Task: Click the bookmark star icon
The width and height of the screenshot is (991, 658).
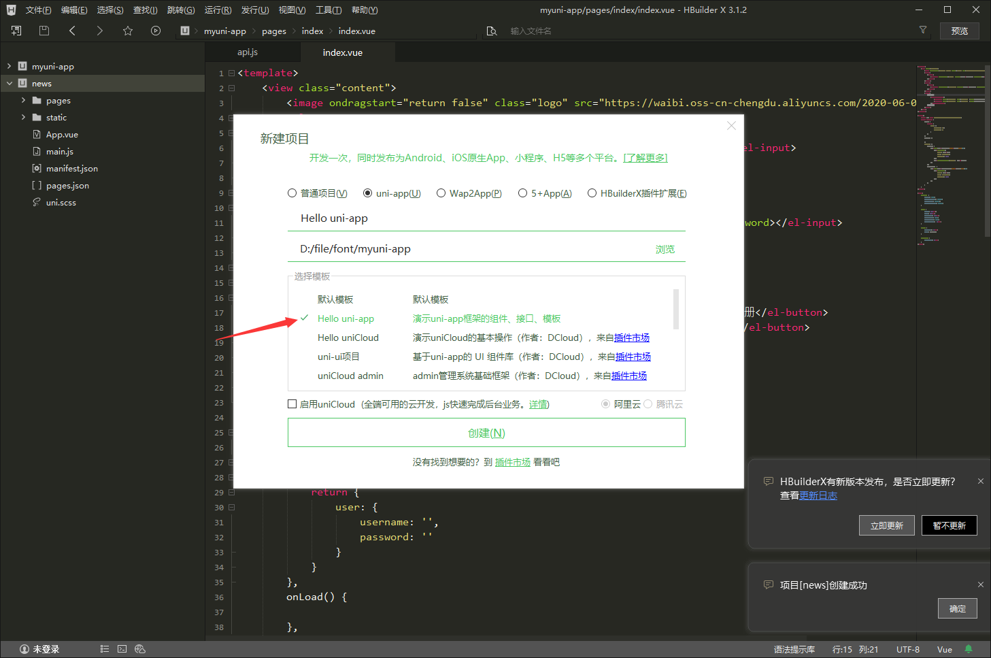Action: [127, 31]
